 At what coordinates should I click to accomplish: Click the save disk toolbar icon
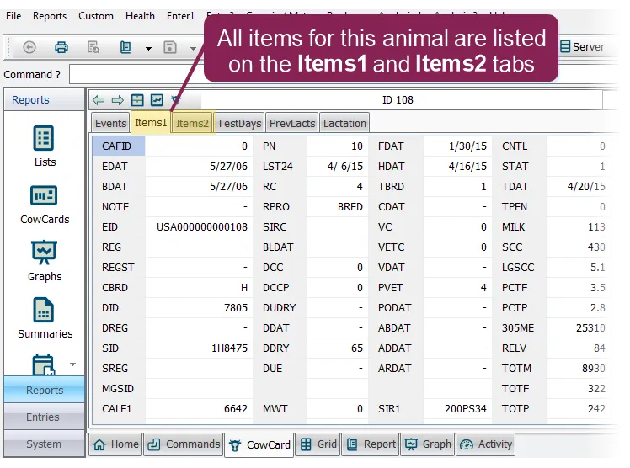tap(170, 47)
